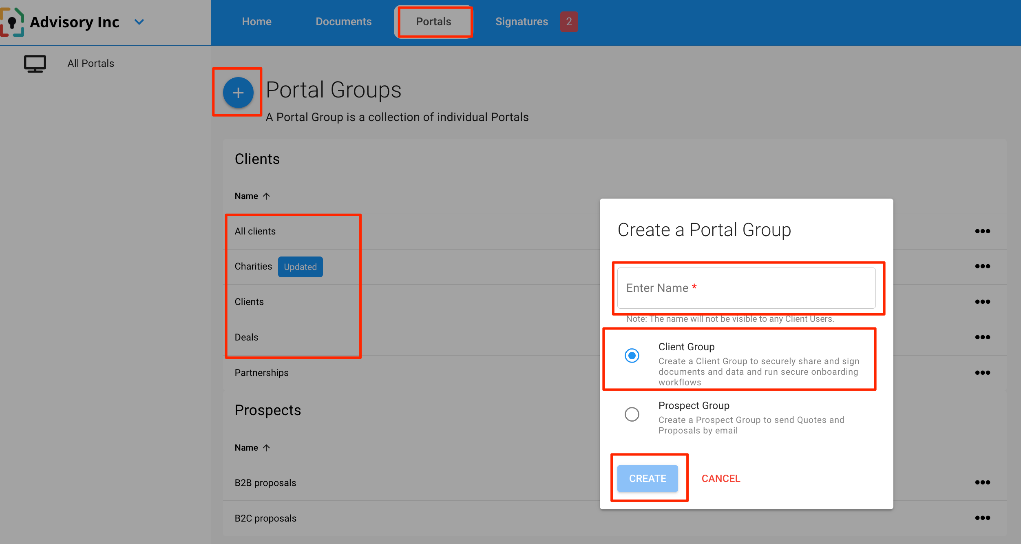The image size is (1021, 544).
Task: Select the Client Group radio option
Action: click(632, 356)
